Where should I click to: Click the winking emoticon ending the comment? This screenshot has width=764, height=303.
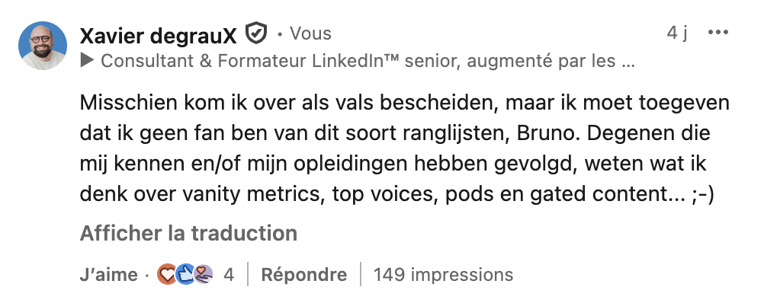pyautogui.click(x=702, y=195)
